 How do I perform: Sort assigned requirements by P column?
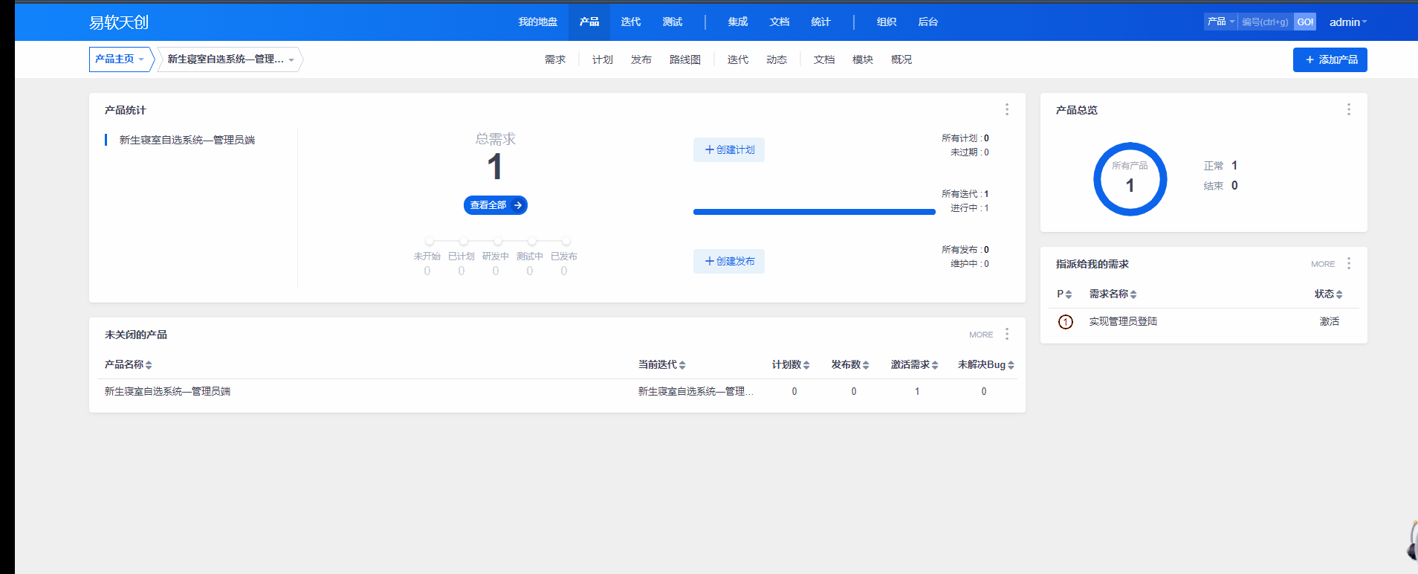point(1064,294)
